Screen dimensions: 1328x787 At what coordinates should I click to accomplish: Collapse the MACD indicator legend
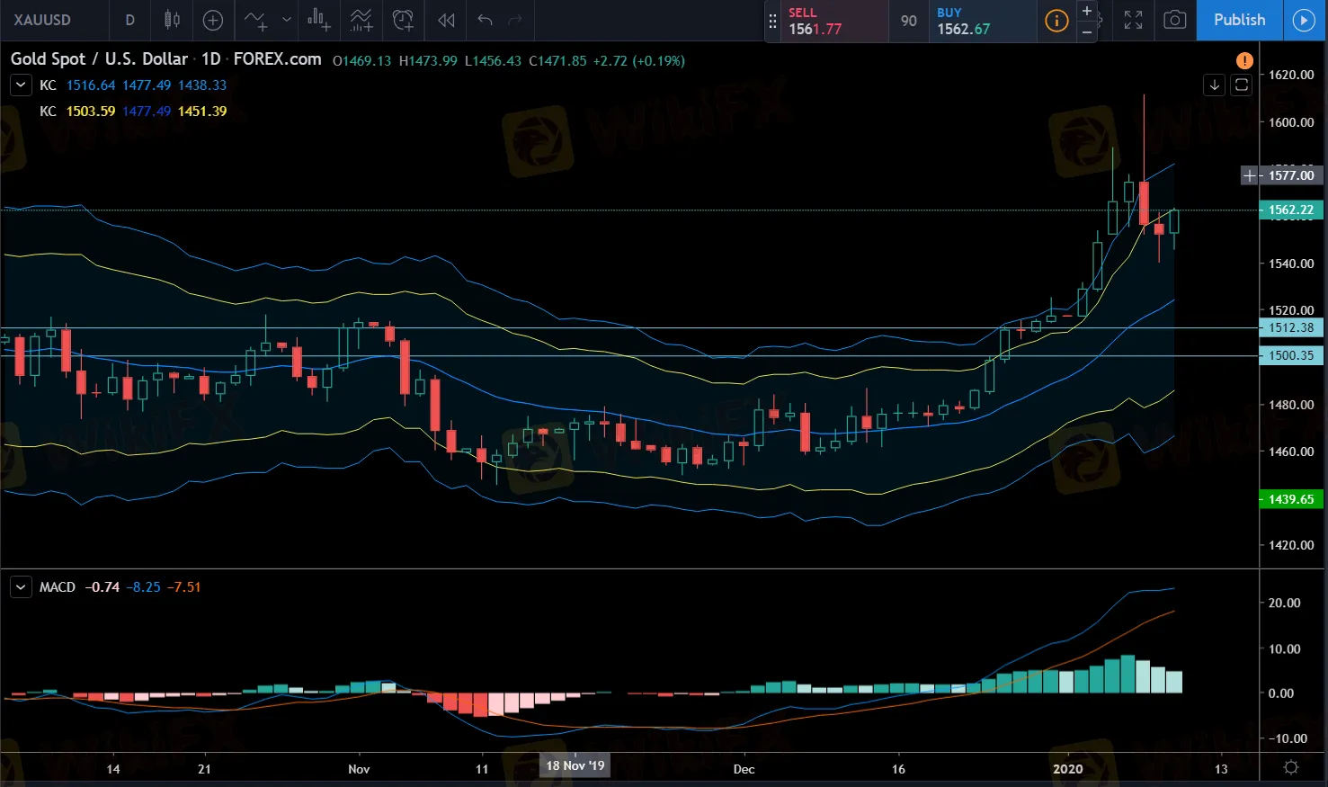pos(21,587)
